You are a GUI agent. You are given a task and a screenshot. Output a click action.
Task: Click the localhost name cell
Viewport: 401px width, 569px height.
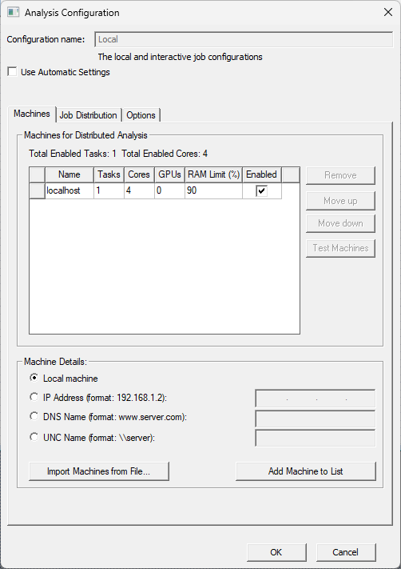click(x=69, y=191)
